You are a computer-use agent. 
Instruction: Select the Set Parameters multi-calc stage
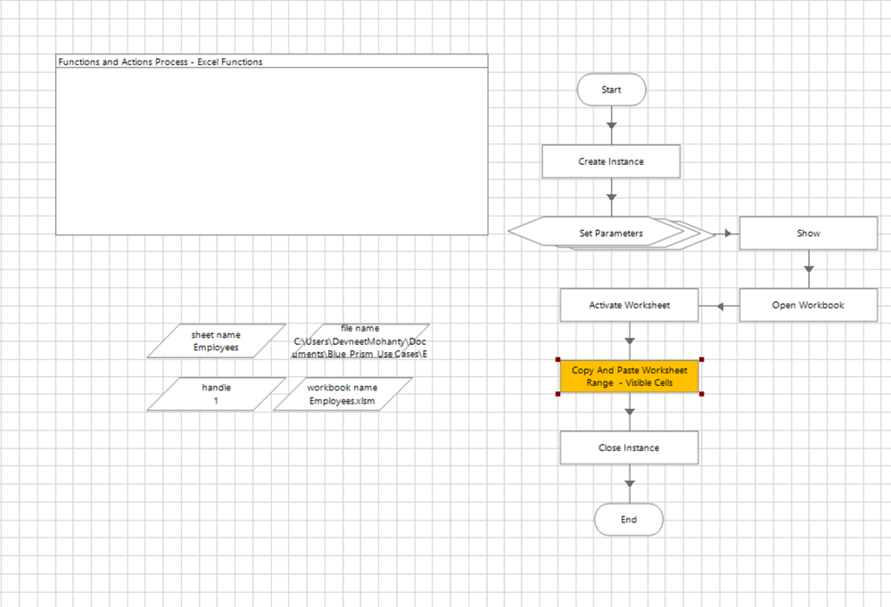pos(611,234)
